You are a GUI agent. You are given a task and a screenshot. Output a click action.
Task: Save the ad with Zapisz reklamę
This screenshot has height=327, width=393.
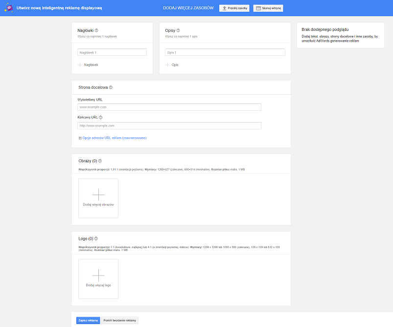(x=88, y=320)
